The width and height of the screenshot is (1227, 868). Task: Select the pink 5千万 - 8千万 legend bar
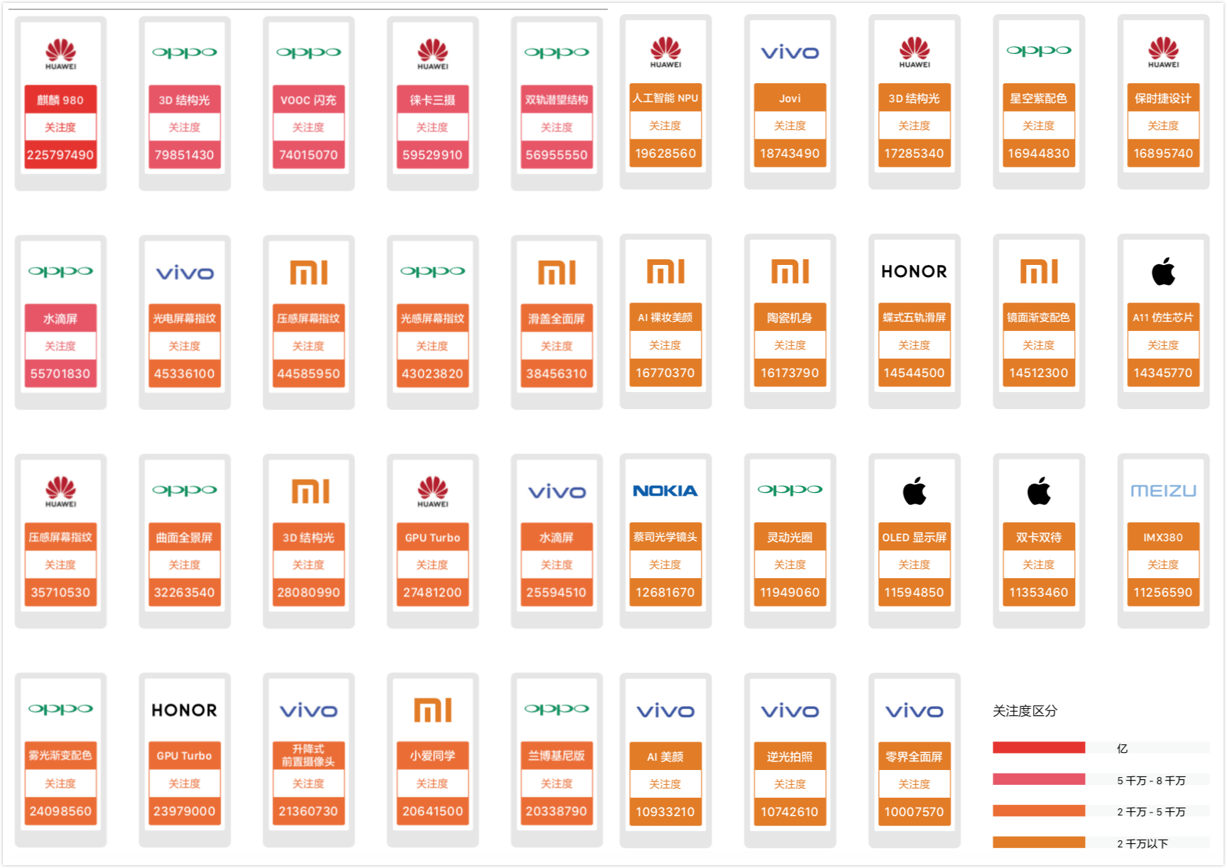(1038, 779)
